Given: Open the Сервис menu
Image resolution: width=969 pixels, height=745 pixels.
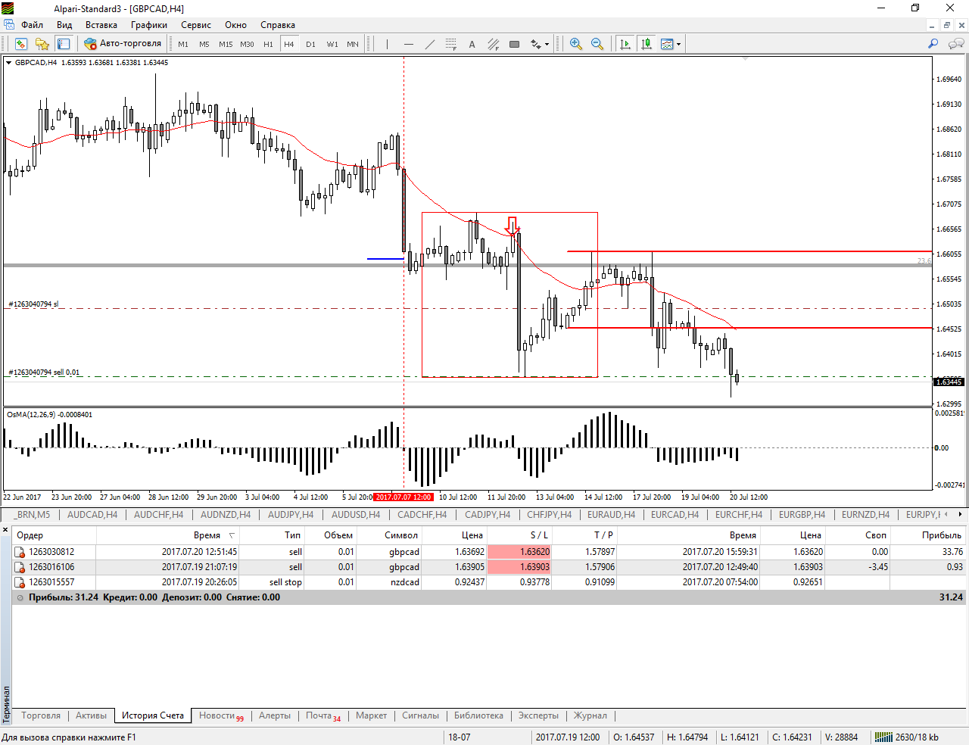Looking at the screenshot, I should (196, 25).
